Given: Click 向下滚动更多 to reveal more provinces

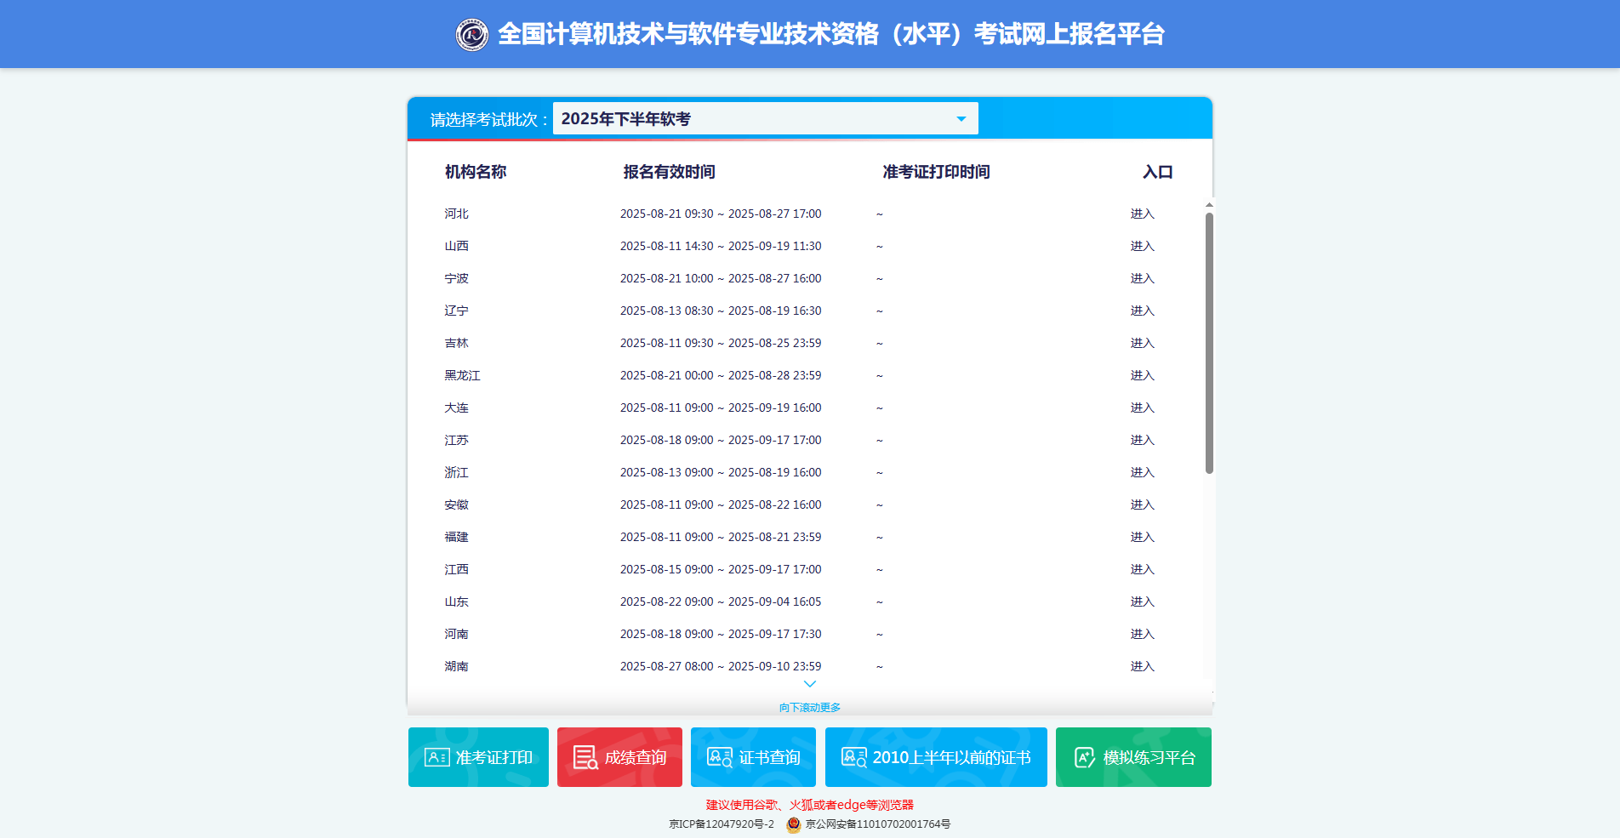Looking at the screenshot, I should 809,706.
